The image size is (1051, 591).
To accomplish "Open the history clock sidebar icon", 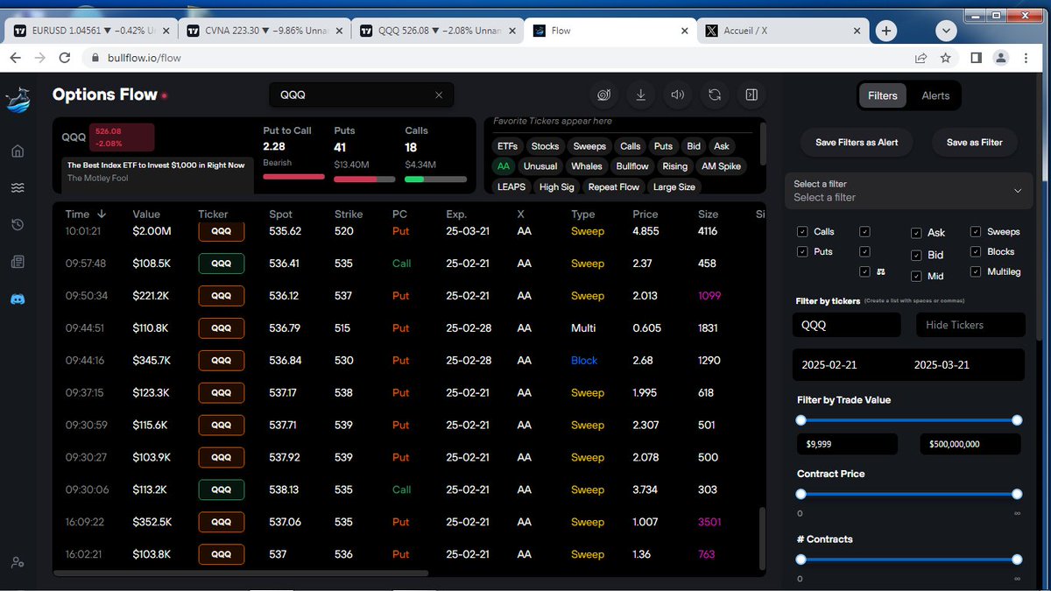I will (18, 225).
